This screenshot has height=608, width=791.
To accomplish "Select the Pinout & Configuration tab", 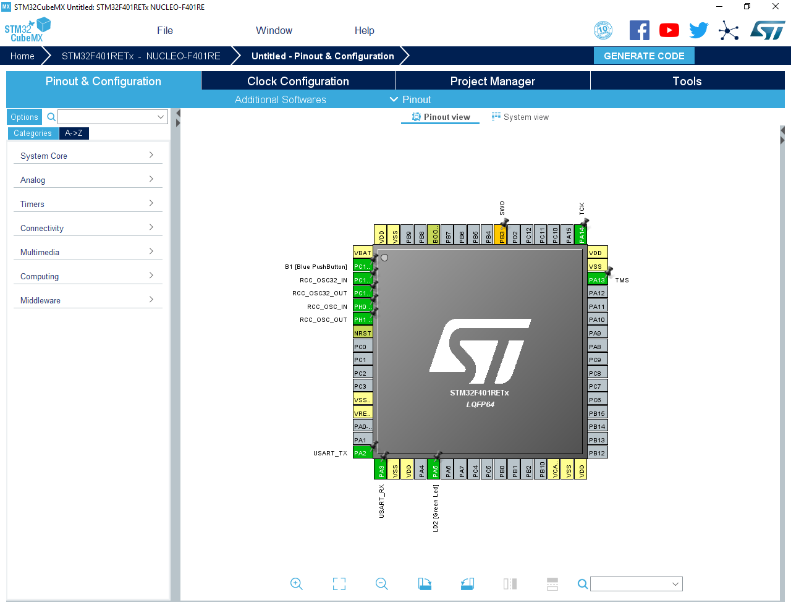I will click(103, 81).
